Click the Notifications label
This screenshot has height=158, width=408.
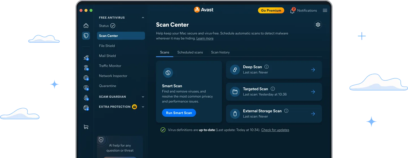coord(307,10)
